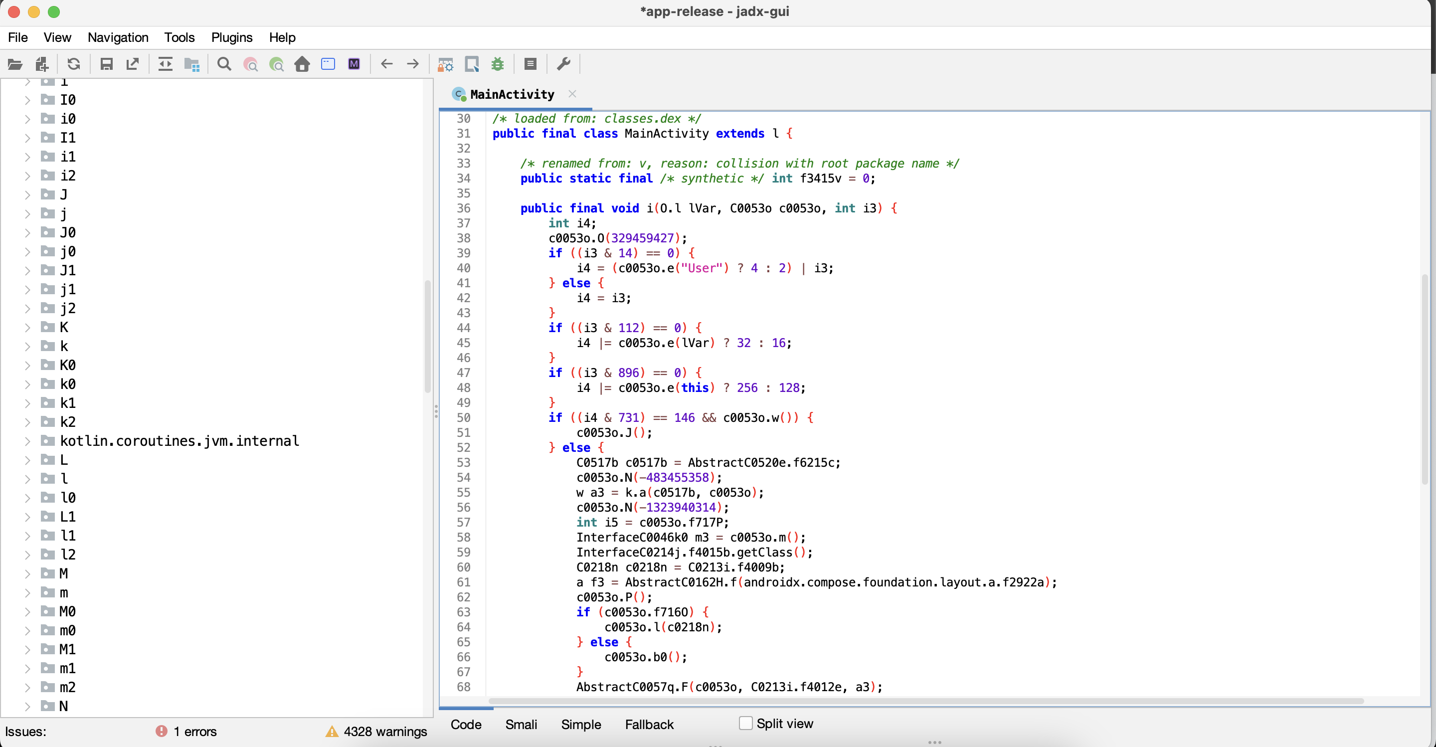Expand the M0 package node
The width and height of the screenshot is (1436, 747).
pos(27,612)
